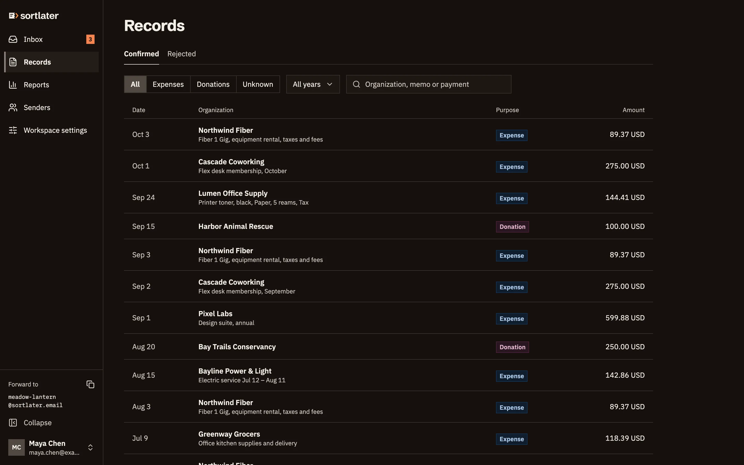Open the Lumen Office Supply record
744x465 pixels.
(x=388, y=198)
